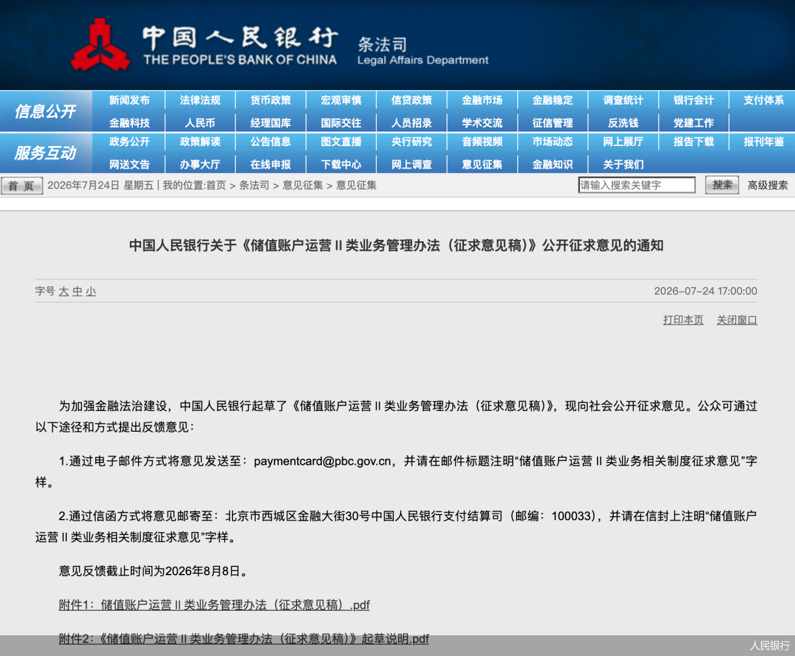Go to 音频视频 page
The image size is (795, 656).
(482, 142)
